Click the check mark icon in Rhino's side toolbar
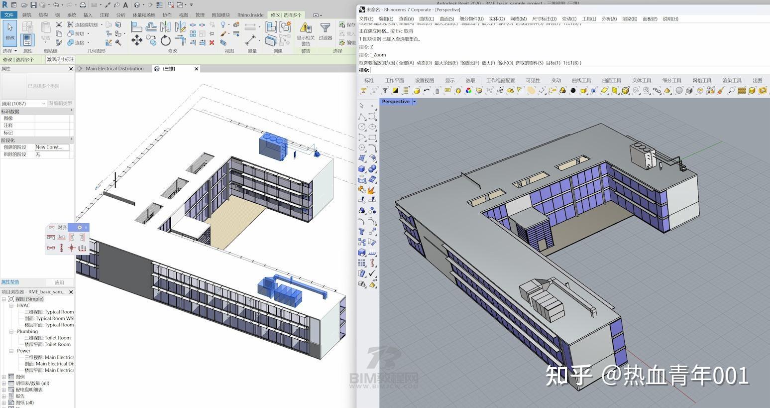The width and height of the screenshot is (770, 408). coord(372,273)
